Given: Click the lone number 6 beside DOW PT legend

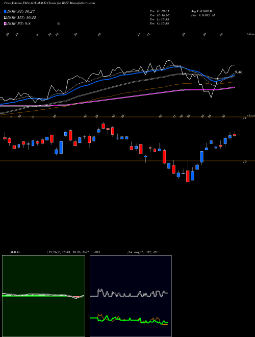Looking at the screenshot, I should click(x=58, y=23).
